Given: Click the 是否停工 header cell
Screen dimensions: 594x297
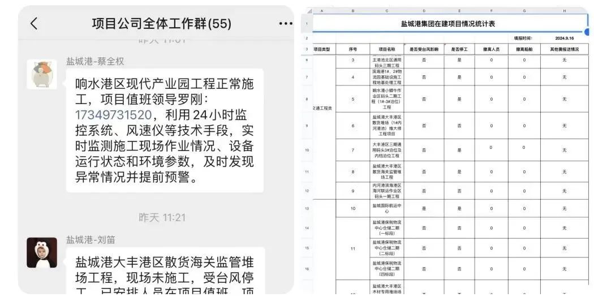Looking at the screenshot, I should [x=459, y=49].
